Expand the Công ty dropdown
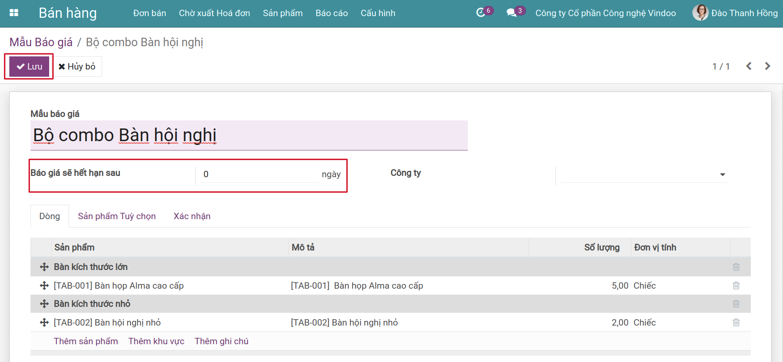This screenshot has width=783, height=362. [722, 175]
